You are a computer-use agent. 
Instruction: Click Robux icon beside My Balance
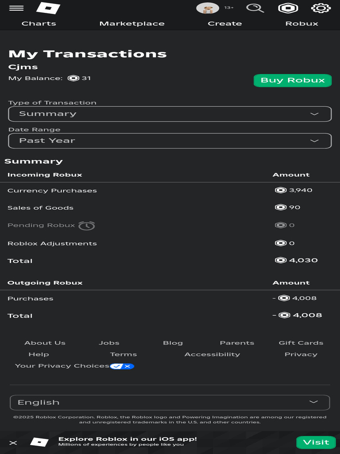(73, 78)
